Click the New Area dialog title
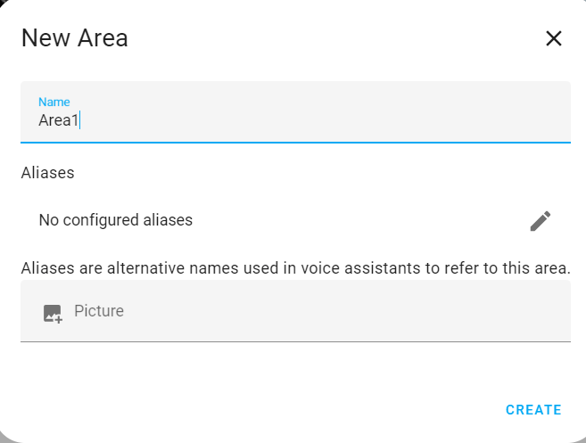586x443 pixels. coord(75,38)
